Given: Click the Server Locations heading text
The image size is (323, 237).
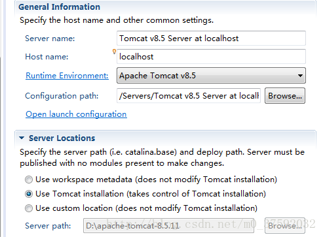Looking at the screenshot, I should pos(62,138).
